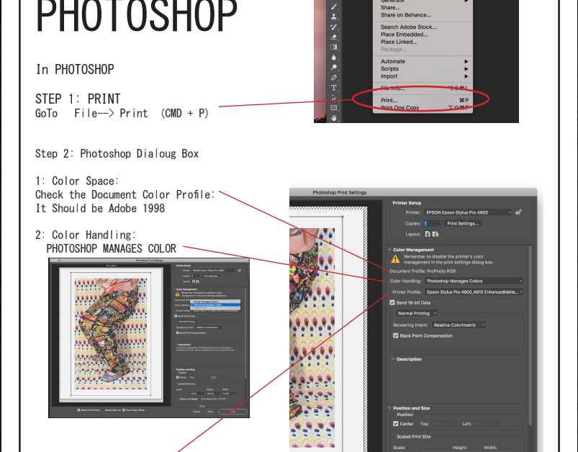Click green zoom button of small dialog
Viewport: 578px width, 452px height.
coord(59,261)
